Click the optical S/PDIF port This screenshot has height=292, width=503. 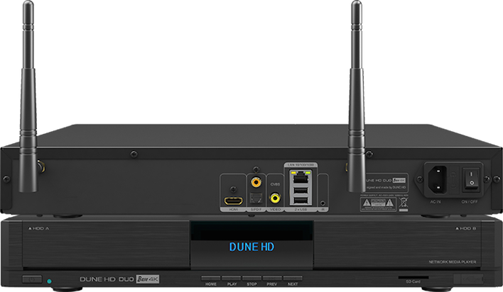pyautogui.click(x=256, y=199)
